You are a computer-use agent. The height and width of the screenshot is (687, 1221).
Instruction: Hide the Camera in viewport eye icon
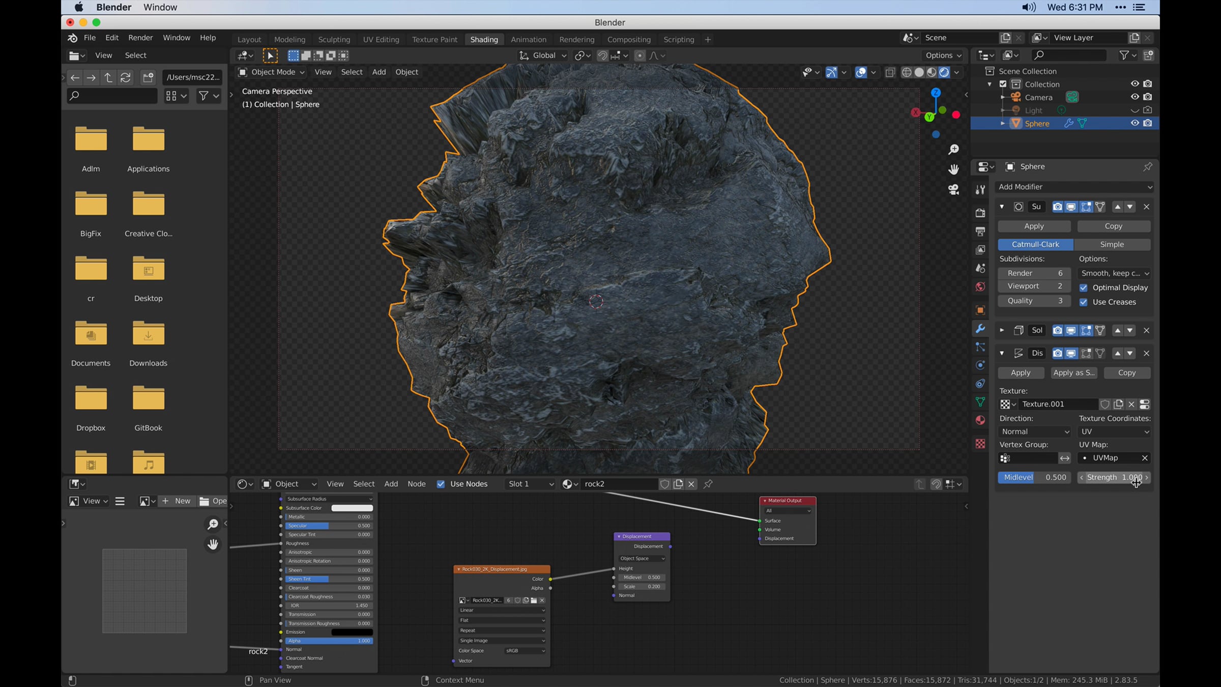coord(1135,97)
